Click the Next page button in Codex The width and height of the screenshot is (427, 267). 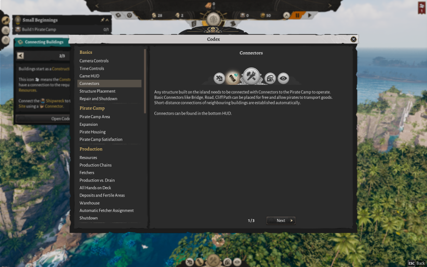pos(281,220)
